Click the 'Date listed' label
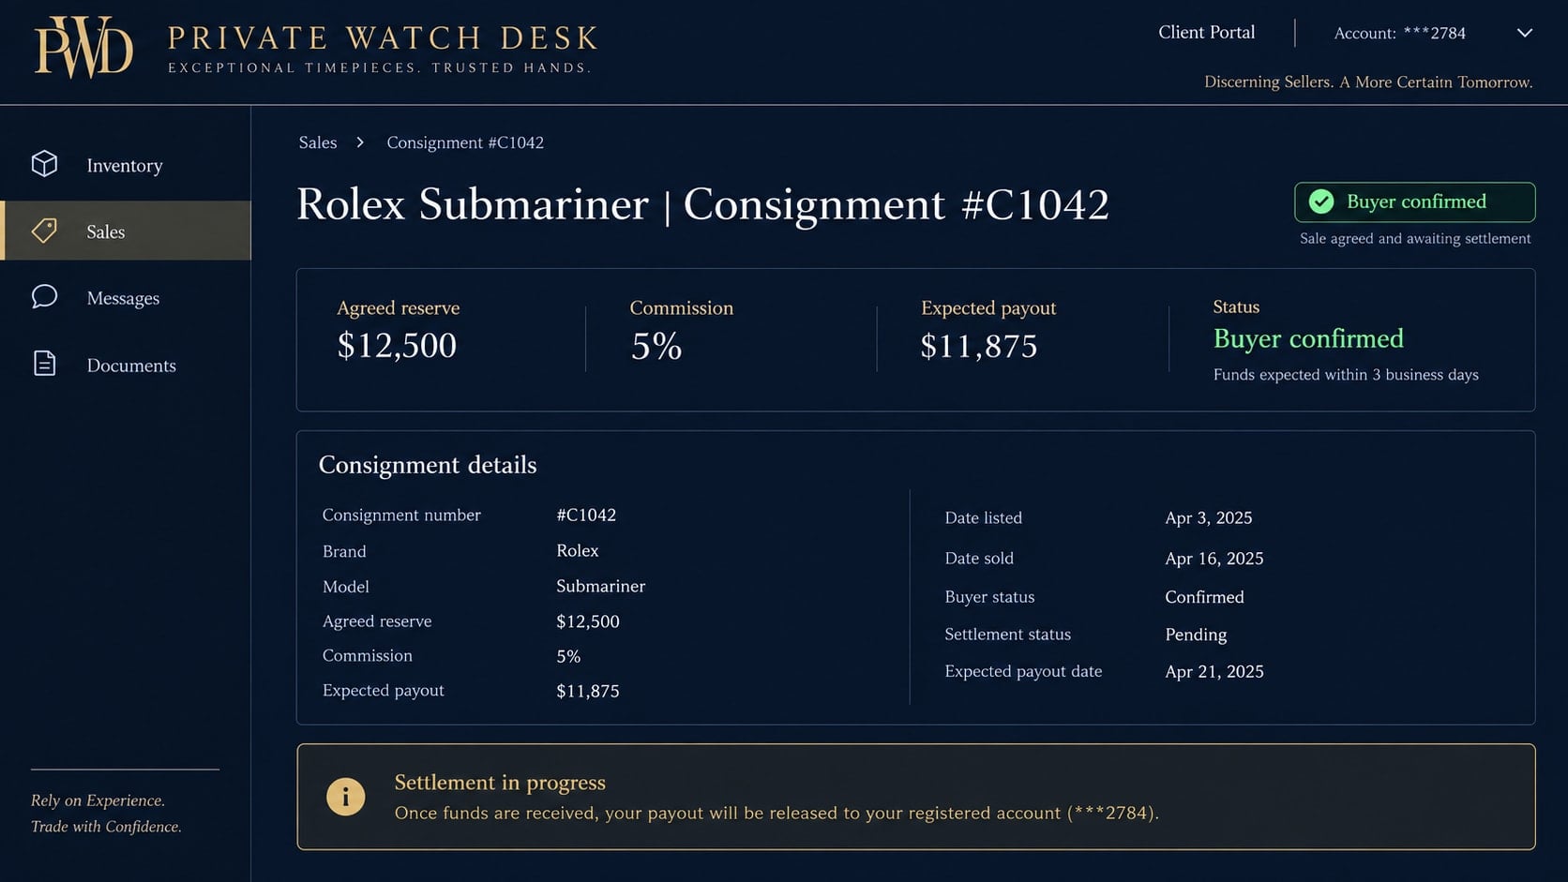The image size is (1568, 882). click(984, 517)
